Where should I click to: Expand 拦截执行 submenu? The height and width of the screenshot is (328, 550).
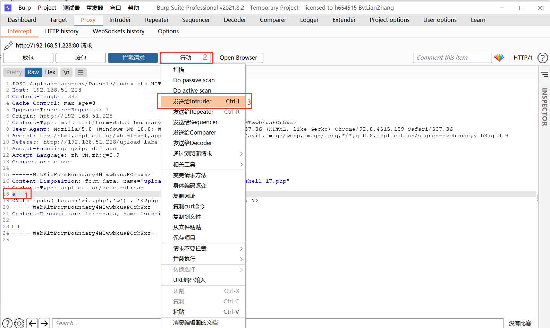[203, 259]
